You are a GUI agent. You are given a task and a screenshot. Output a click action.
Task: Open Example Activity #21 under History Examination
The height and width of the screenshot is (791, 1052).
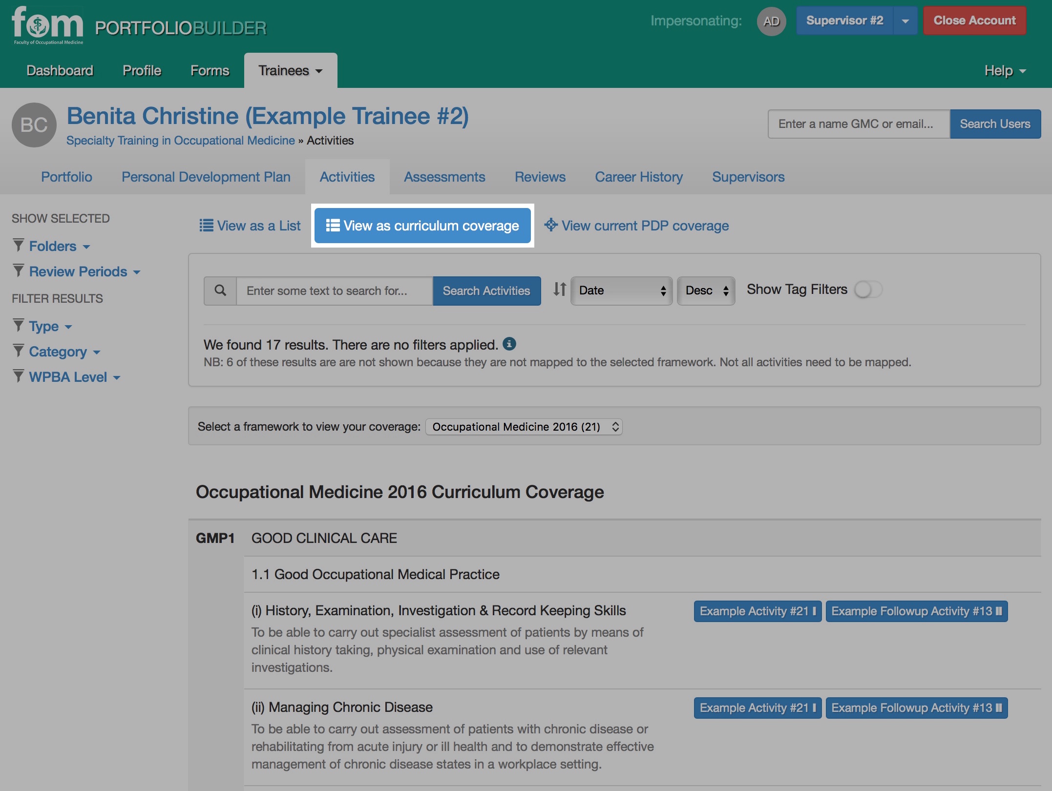pos(757,611)
